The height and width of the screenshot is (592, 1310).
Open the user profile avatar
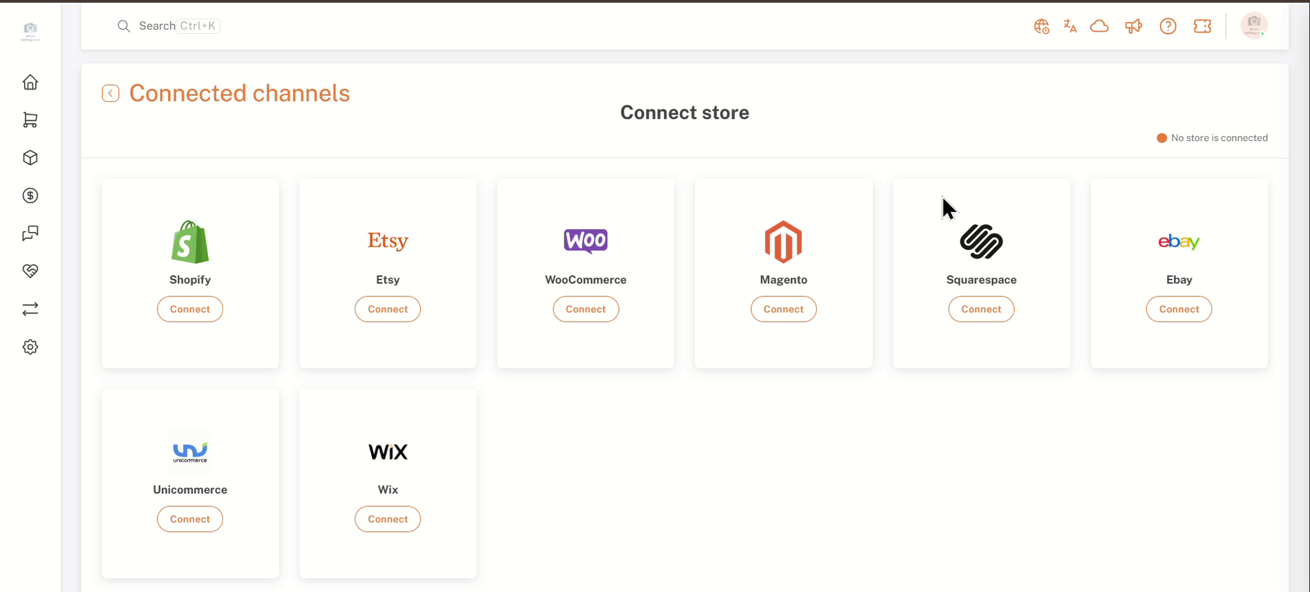click(x=1254, y=26)
